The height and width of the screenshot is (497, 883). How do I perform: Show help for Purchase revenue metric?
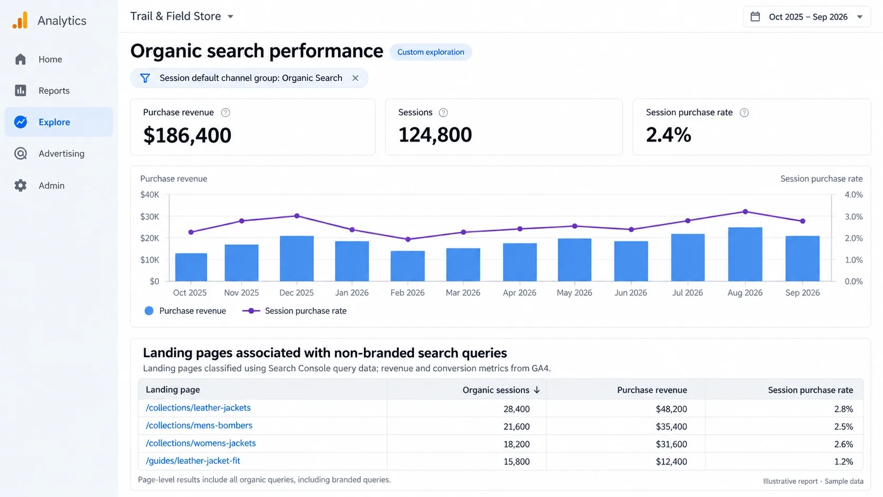pyautogui.click(x=226, y=112)
